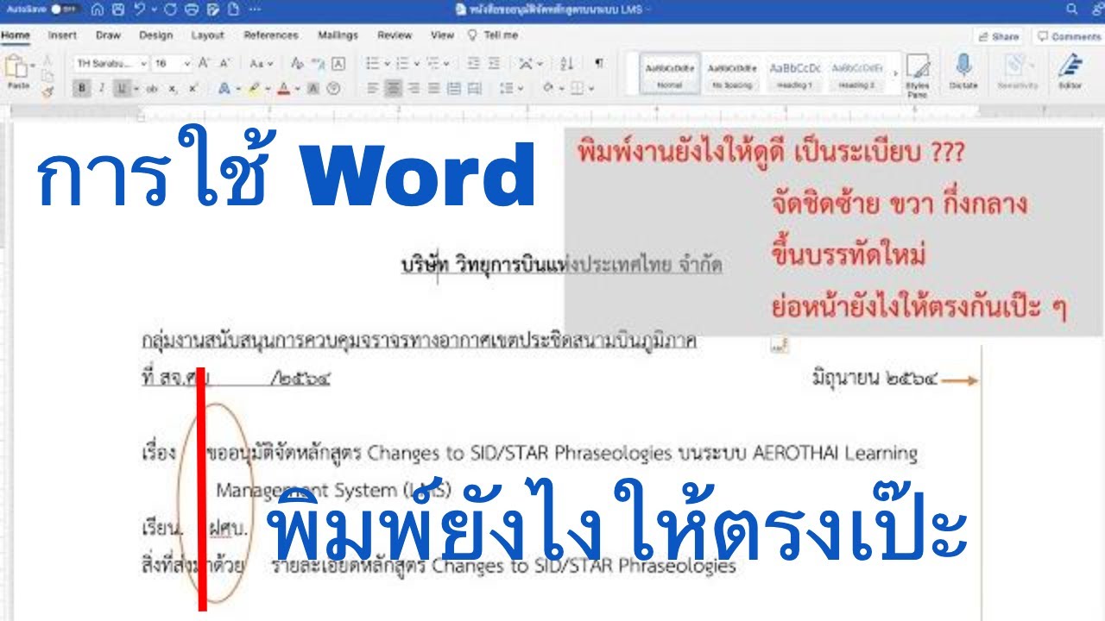Open the Change Case Aa dropdown
Viewport: 1105px width, 621px height.
261,63
